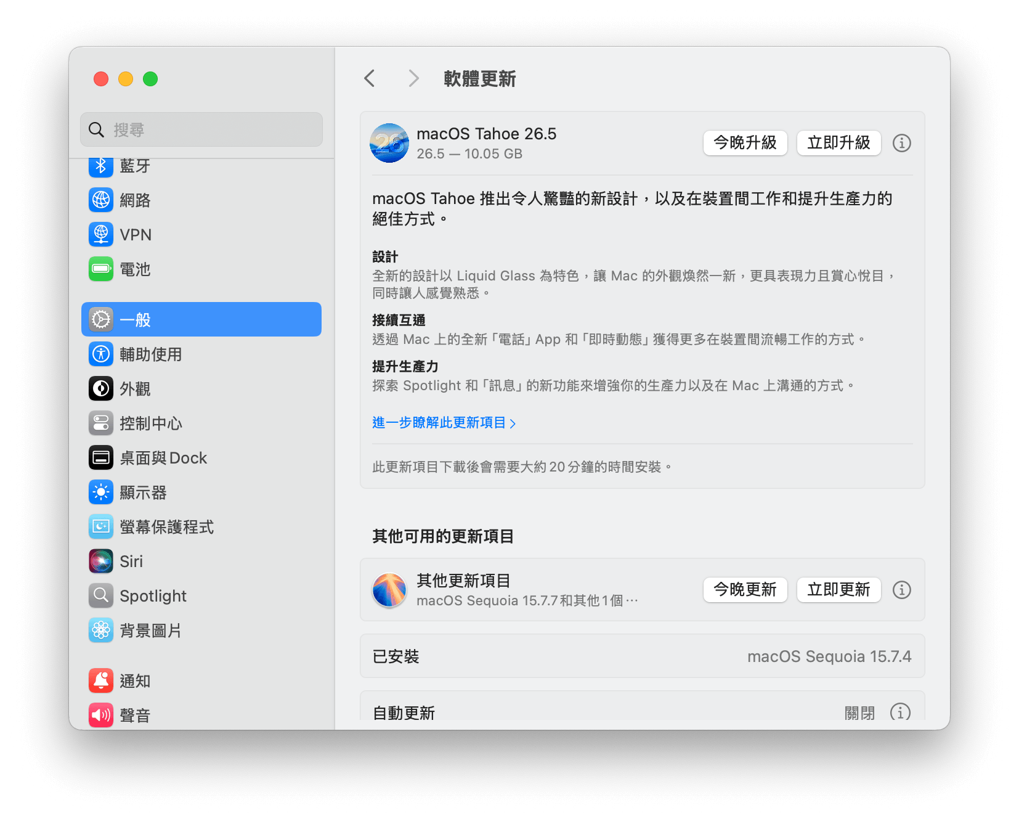
Task: Click the 已安裝 row label
Action: (x=396, y=656)
